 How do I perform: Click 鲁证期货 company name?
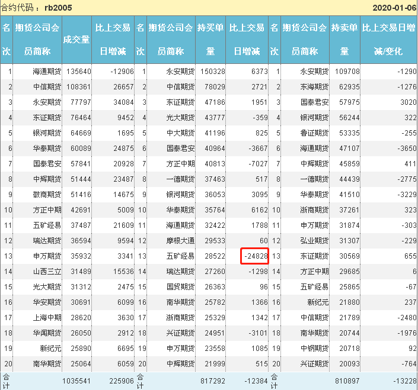tap(315, 133)
